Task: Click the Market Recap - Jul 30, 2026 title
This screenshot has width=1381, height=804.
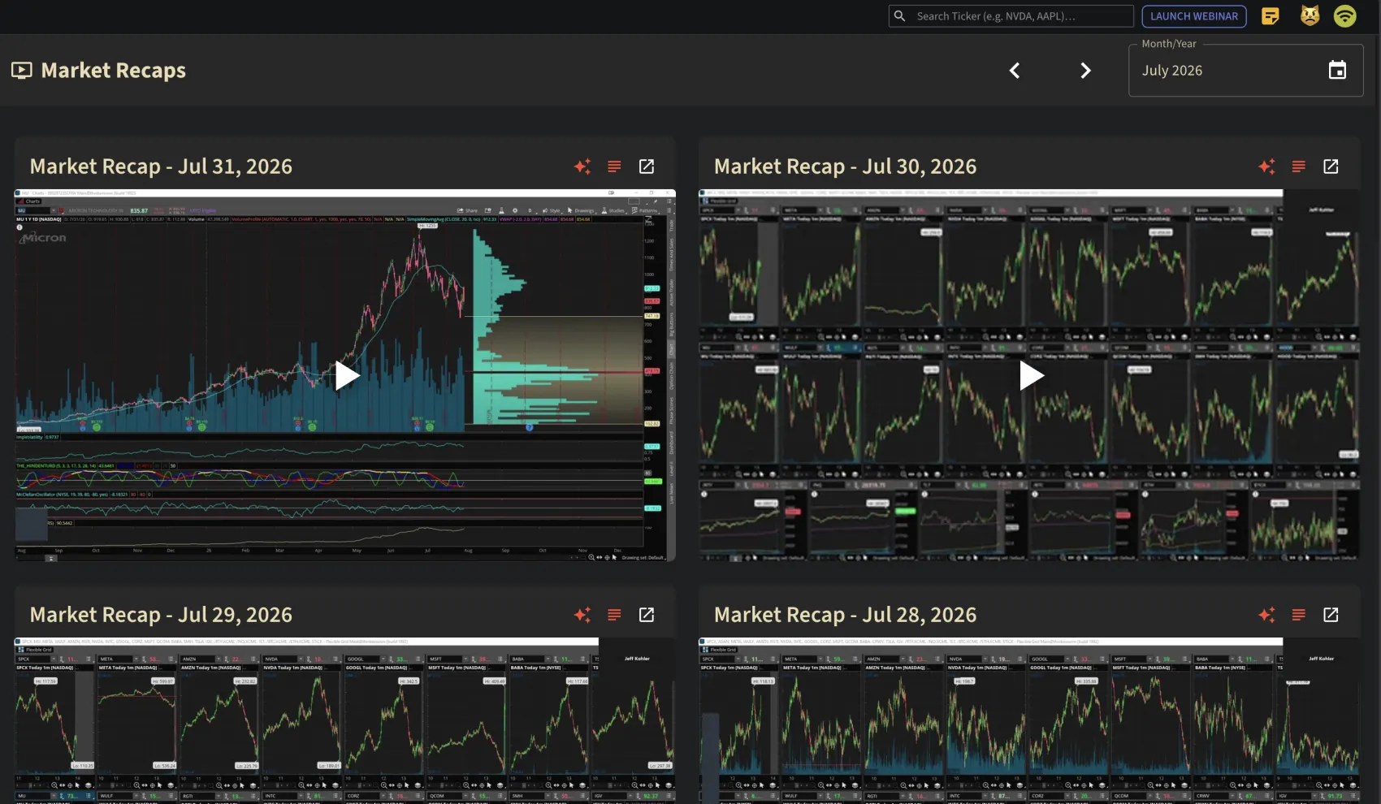Action: click(x=846, y=166)
